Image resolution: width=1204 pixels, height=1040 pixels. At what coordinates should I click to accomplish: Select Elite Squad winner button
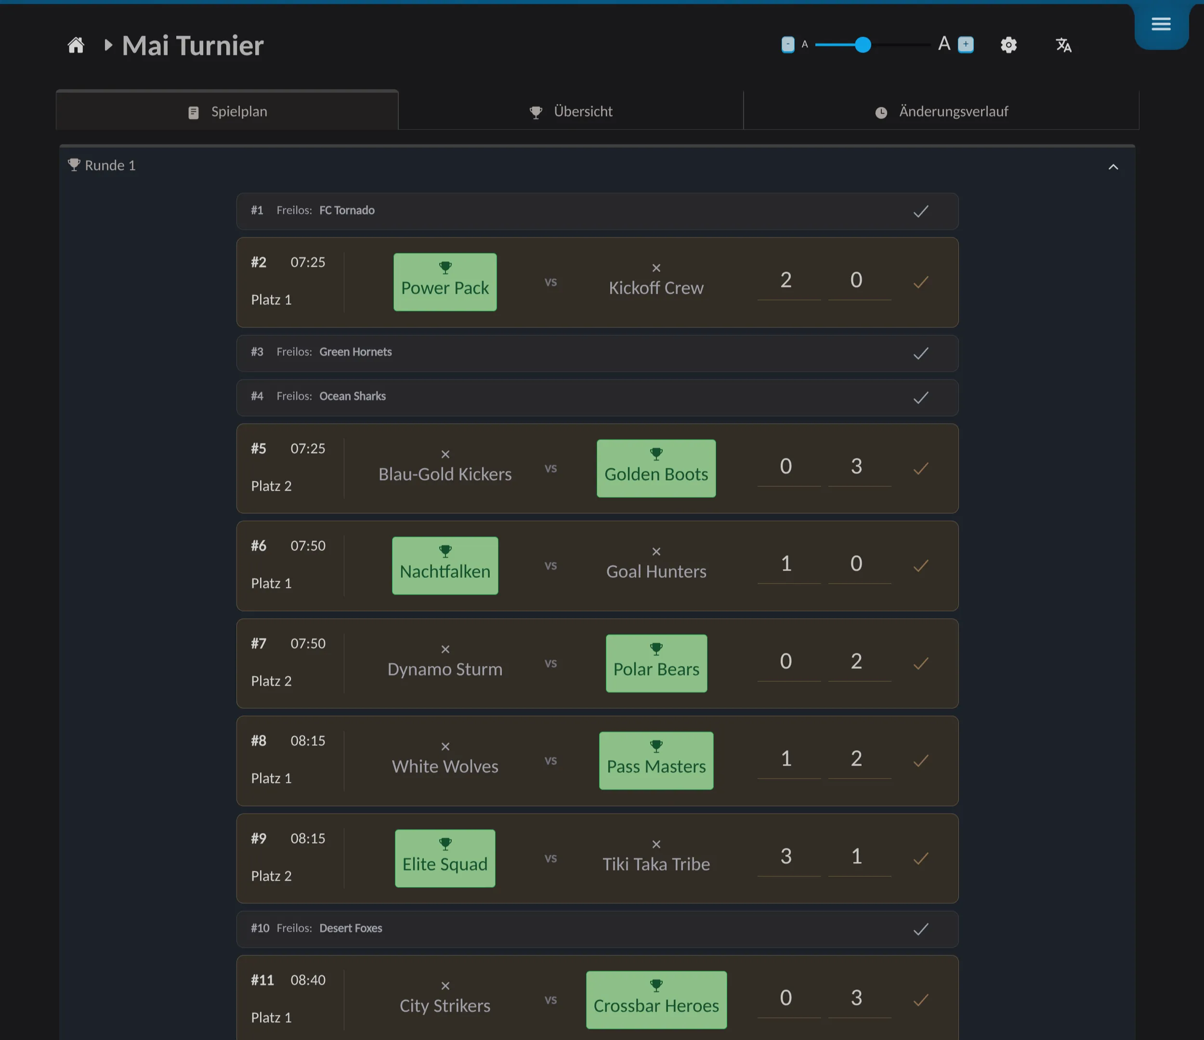tap(445, 858)
